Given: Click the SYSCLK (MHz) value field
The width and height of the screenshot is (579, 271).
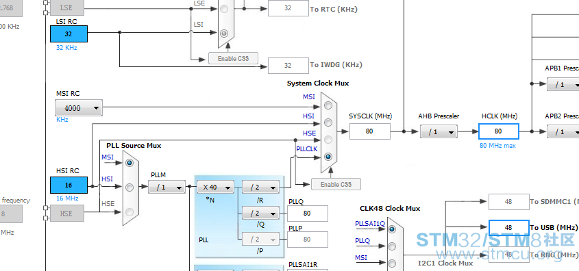Looking at the screenshot, I should tap(369, 131).
